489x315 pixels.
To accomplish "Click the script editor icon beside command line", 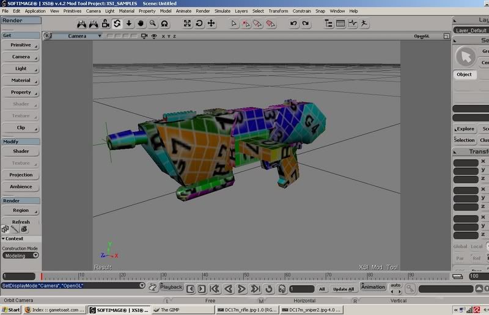I will coord(152,288).
